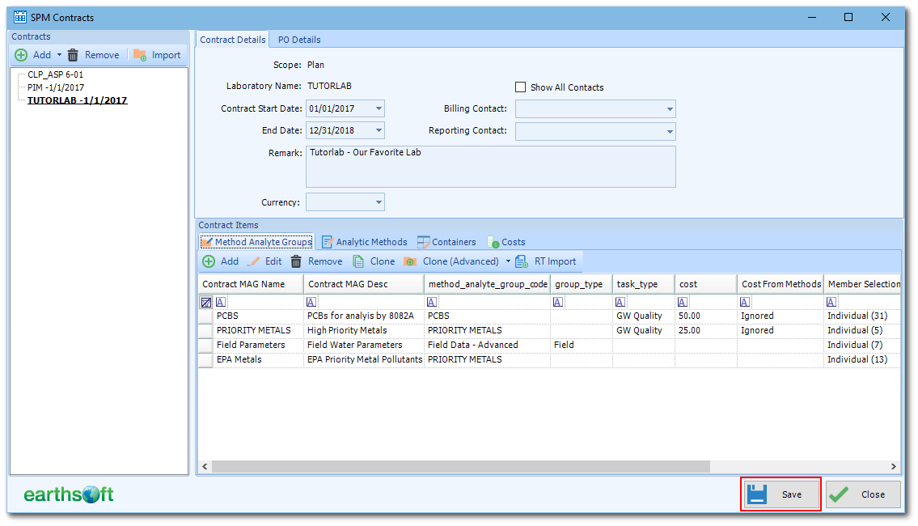Image resolution: width=918 pixels, height=526 pixels.
Task: Click the Clone document icon
Action: coord(358,261)
